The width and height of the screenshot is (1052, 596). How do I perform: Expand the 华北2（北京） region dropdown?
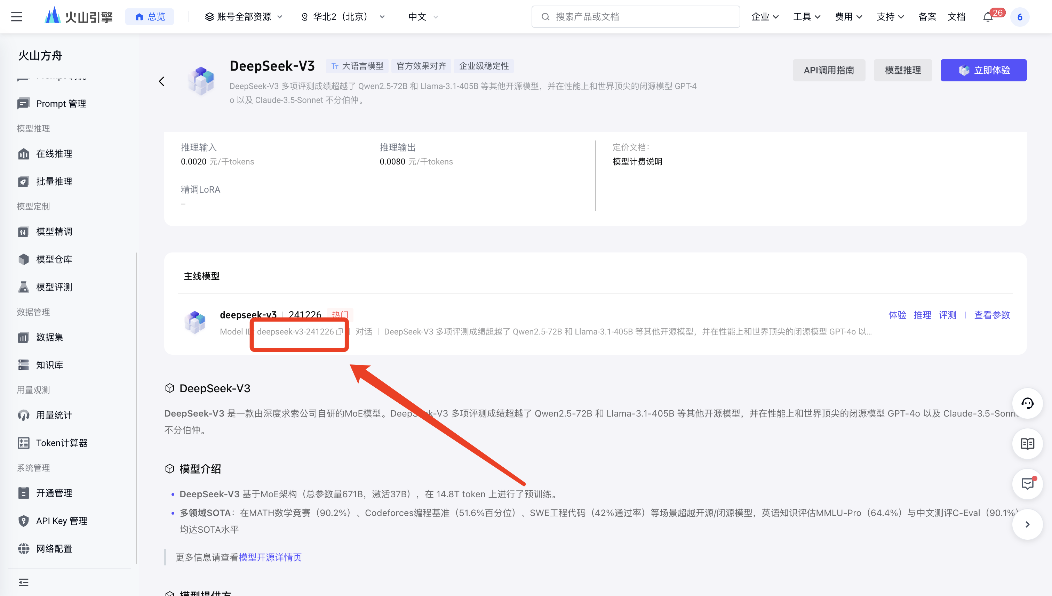343,17
